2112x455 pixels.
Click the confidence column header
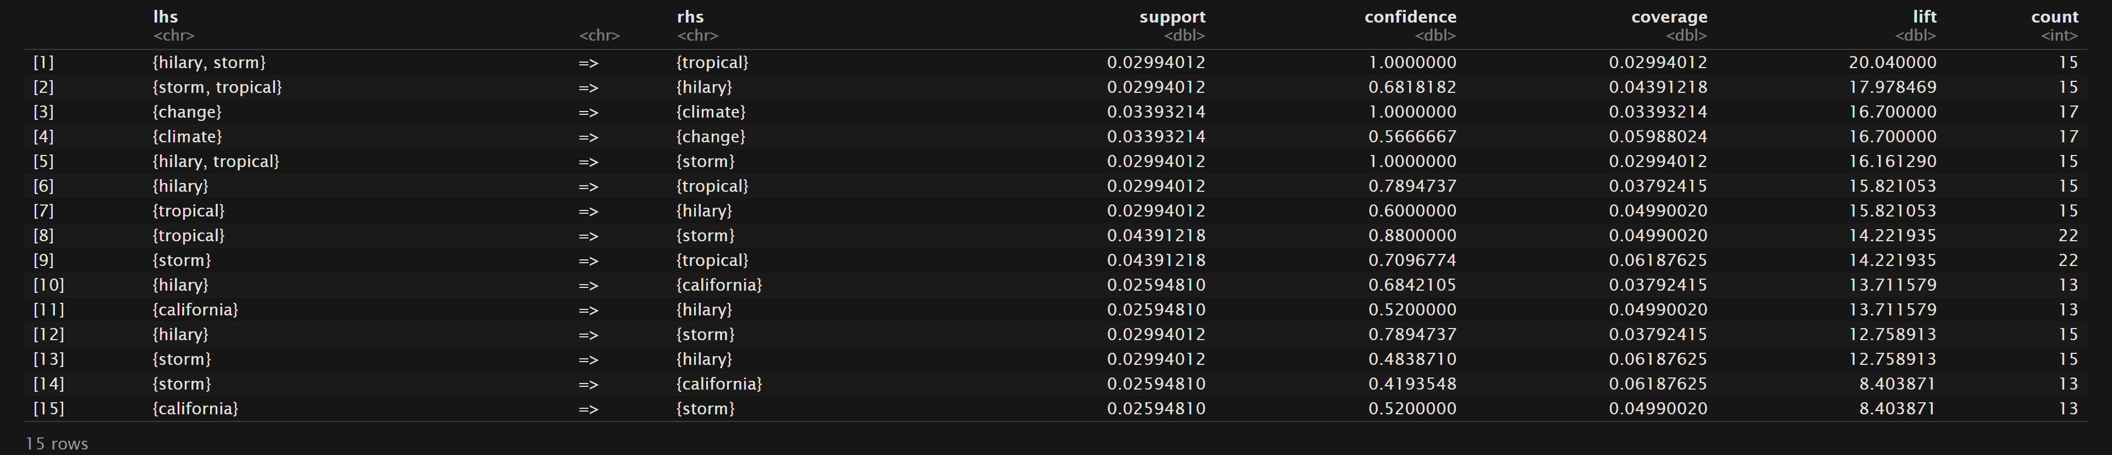(1409, 16)
